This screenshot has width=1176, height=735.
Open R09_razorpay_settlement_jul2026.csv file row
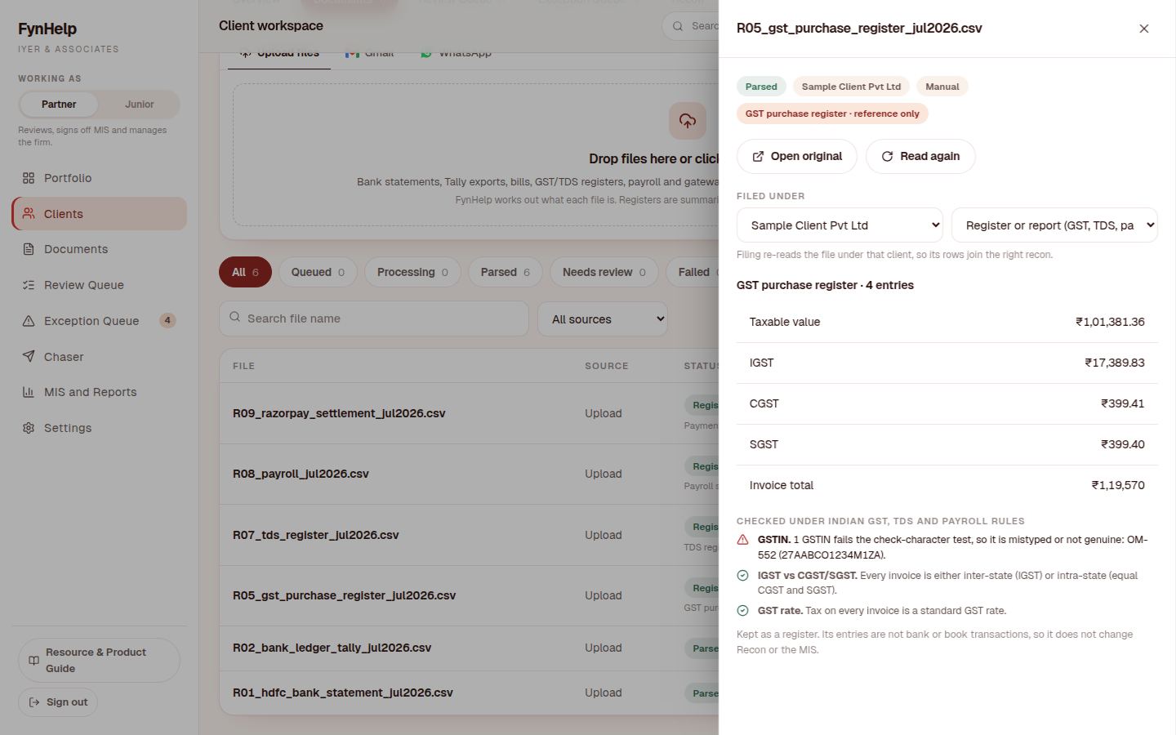pyautogui.click(x=469, y=413)
